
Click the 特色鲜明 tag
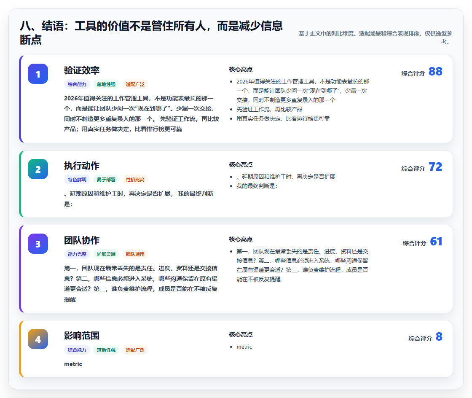pyautogui.click(x=77, y=180)
